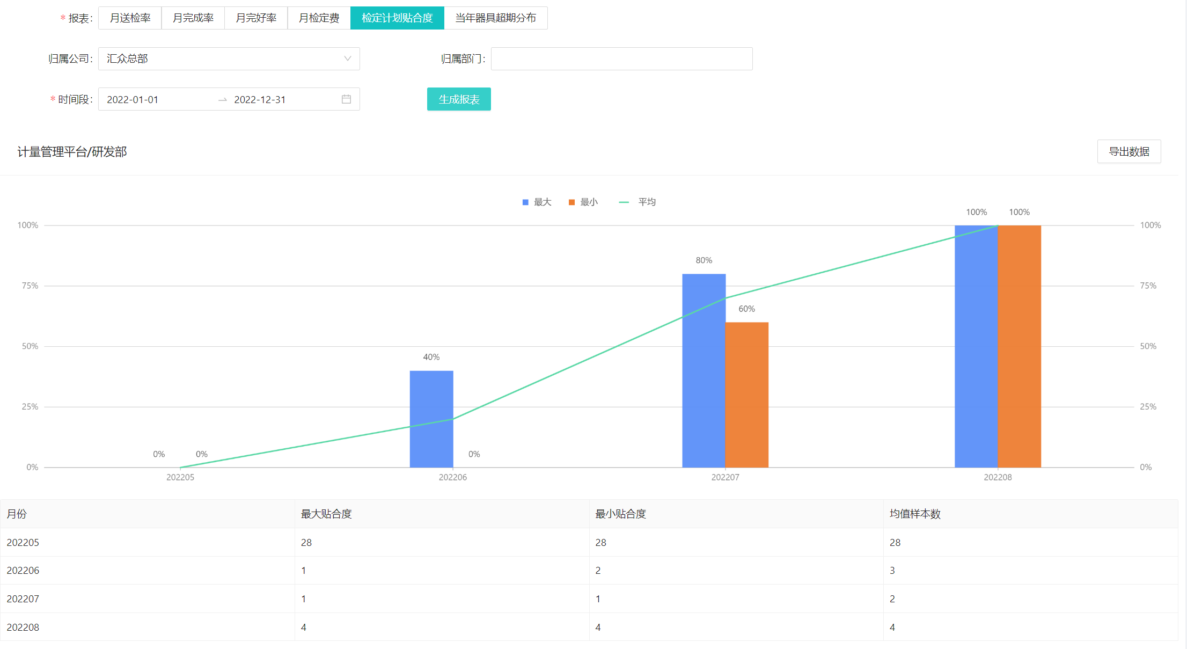Toggle the 最小 legend series
The image size is (1187, 649).
pyautogui.click(x=583, y=202)
